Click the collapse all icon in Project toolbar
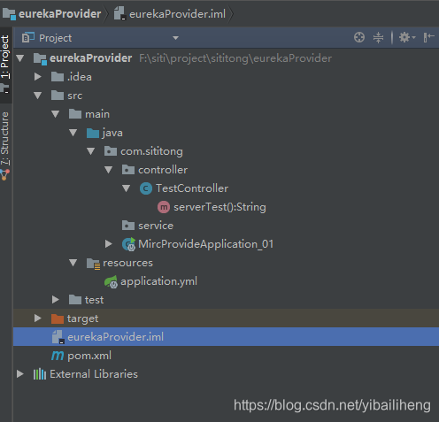 click(378, 37)
